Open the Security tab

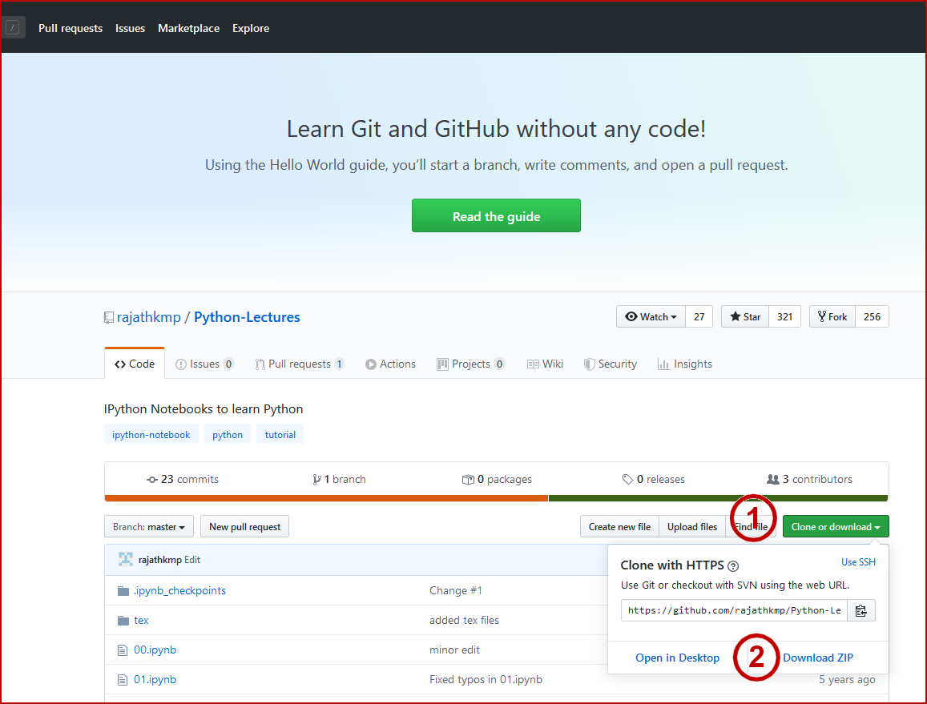click(611, 364)
